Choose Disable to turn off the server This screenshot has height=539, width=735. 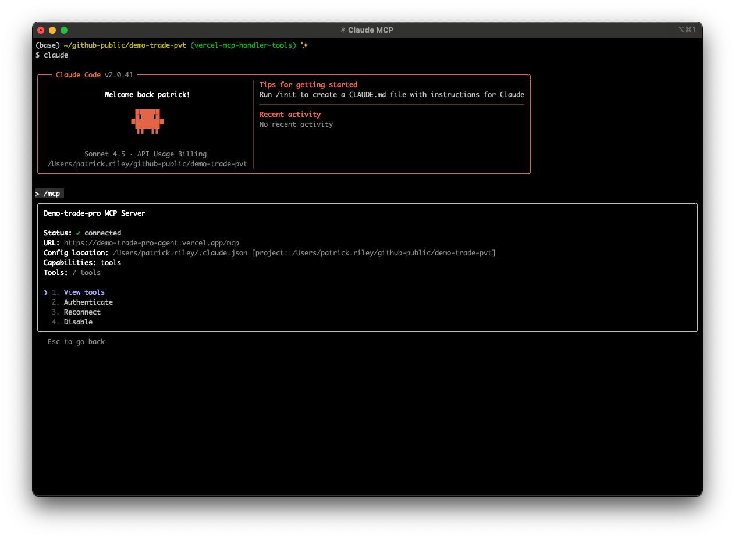point(78,322)
